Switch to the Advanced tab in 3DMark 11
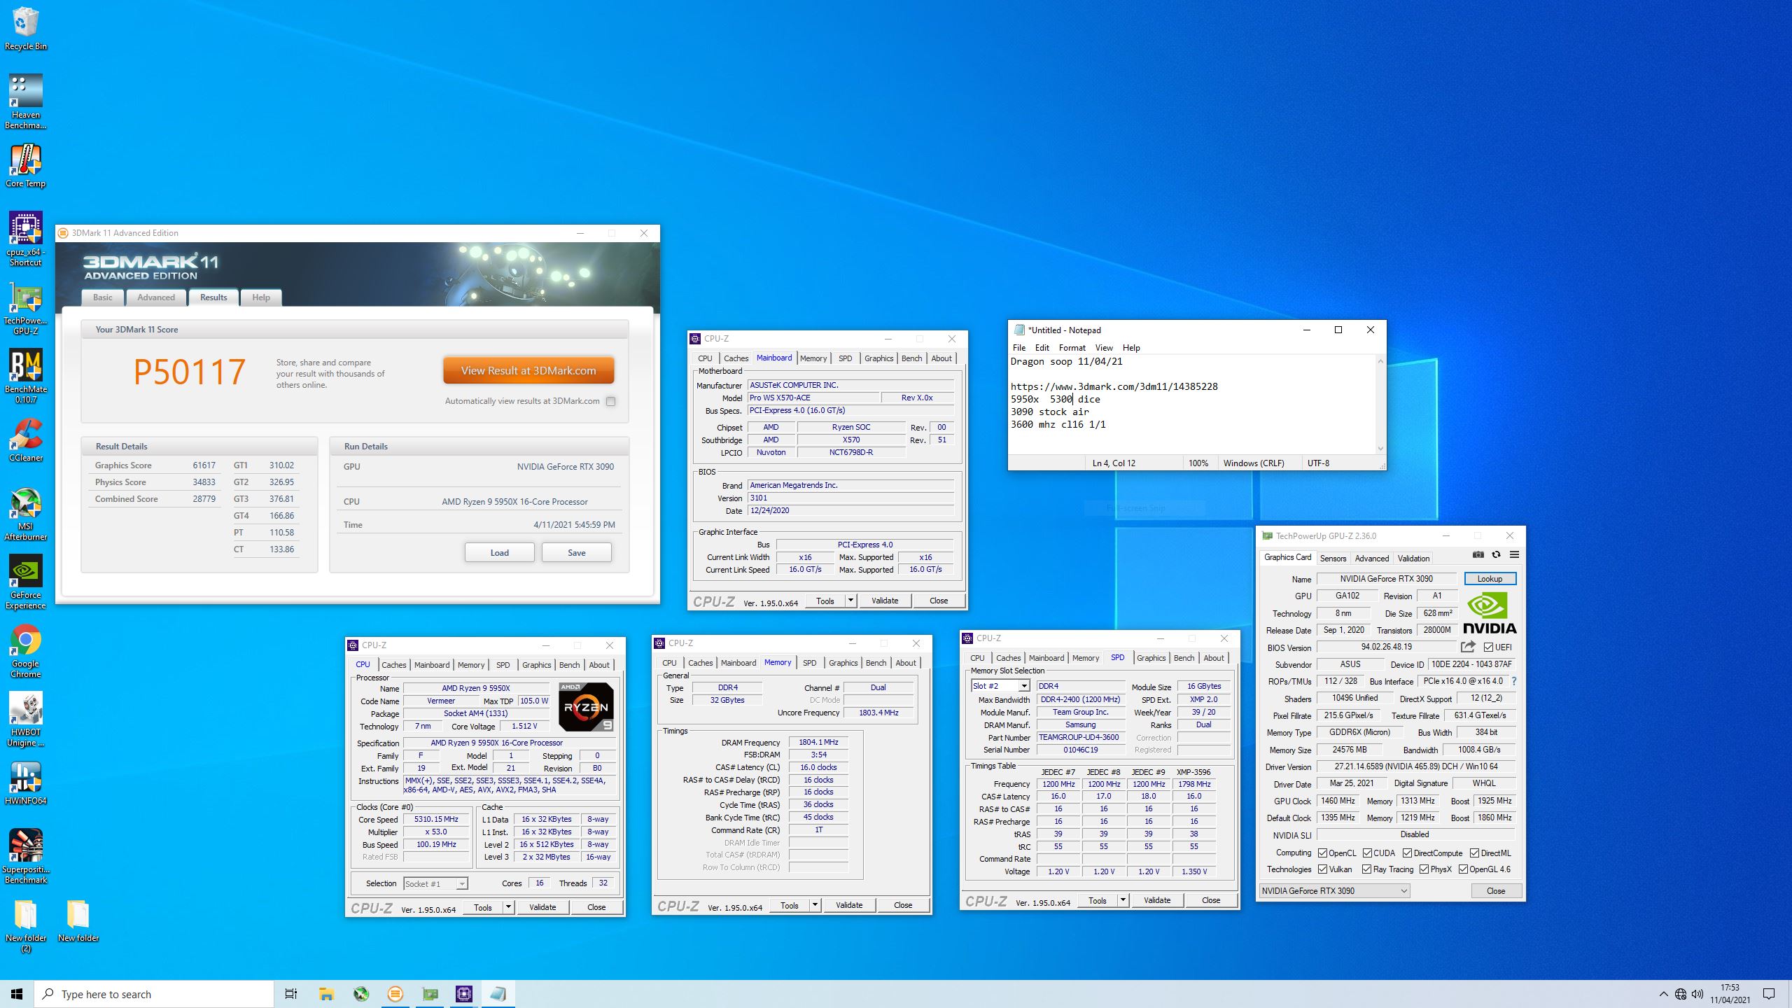 (x=156, y=297)
